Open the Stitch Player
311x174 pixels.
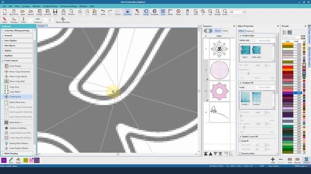click(178, 12)
